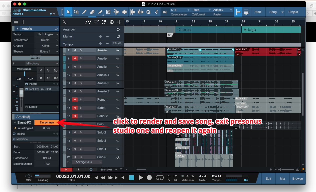Select the Mute tool
The width and height of the screenshot is (316, 192).
point(108,12)
